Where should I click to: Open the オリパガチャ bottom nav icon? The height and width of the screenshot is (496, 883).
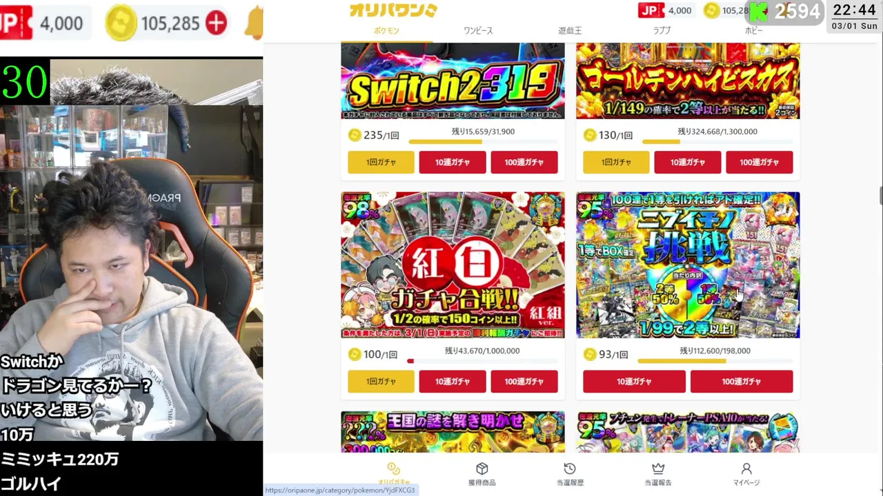tap(393, 469)
